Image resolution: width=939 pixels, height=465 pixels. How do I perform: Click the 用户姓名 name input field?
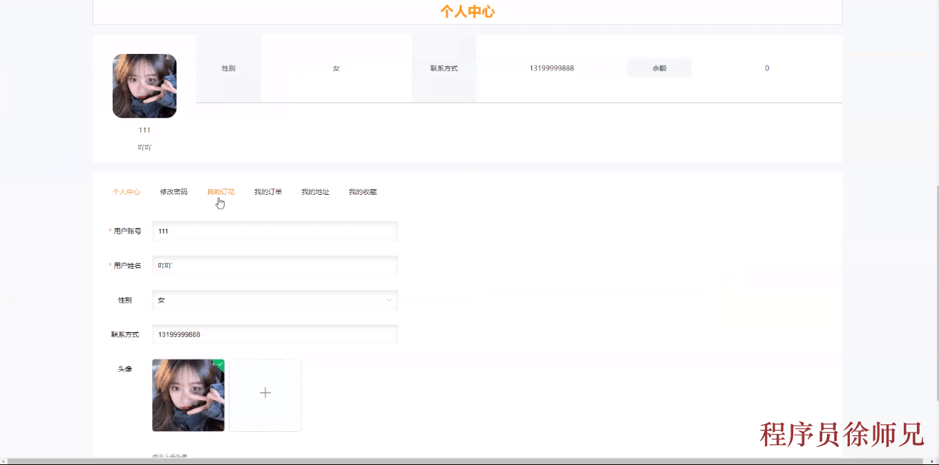tap(274, 265)
